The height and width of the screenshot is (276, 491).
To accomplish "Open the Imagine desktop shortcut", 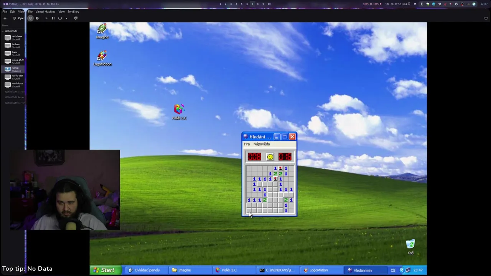I will tap(102, 31).
